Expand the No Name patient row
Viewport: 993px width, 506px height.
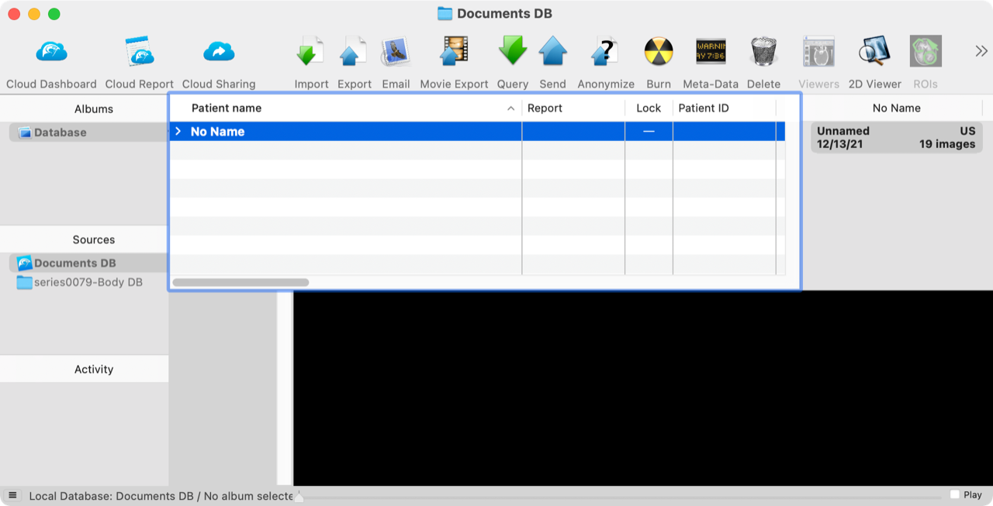pos(177,131)
